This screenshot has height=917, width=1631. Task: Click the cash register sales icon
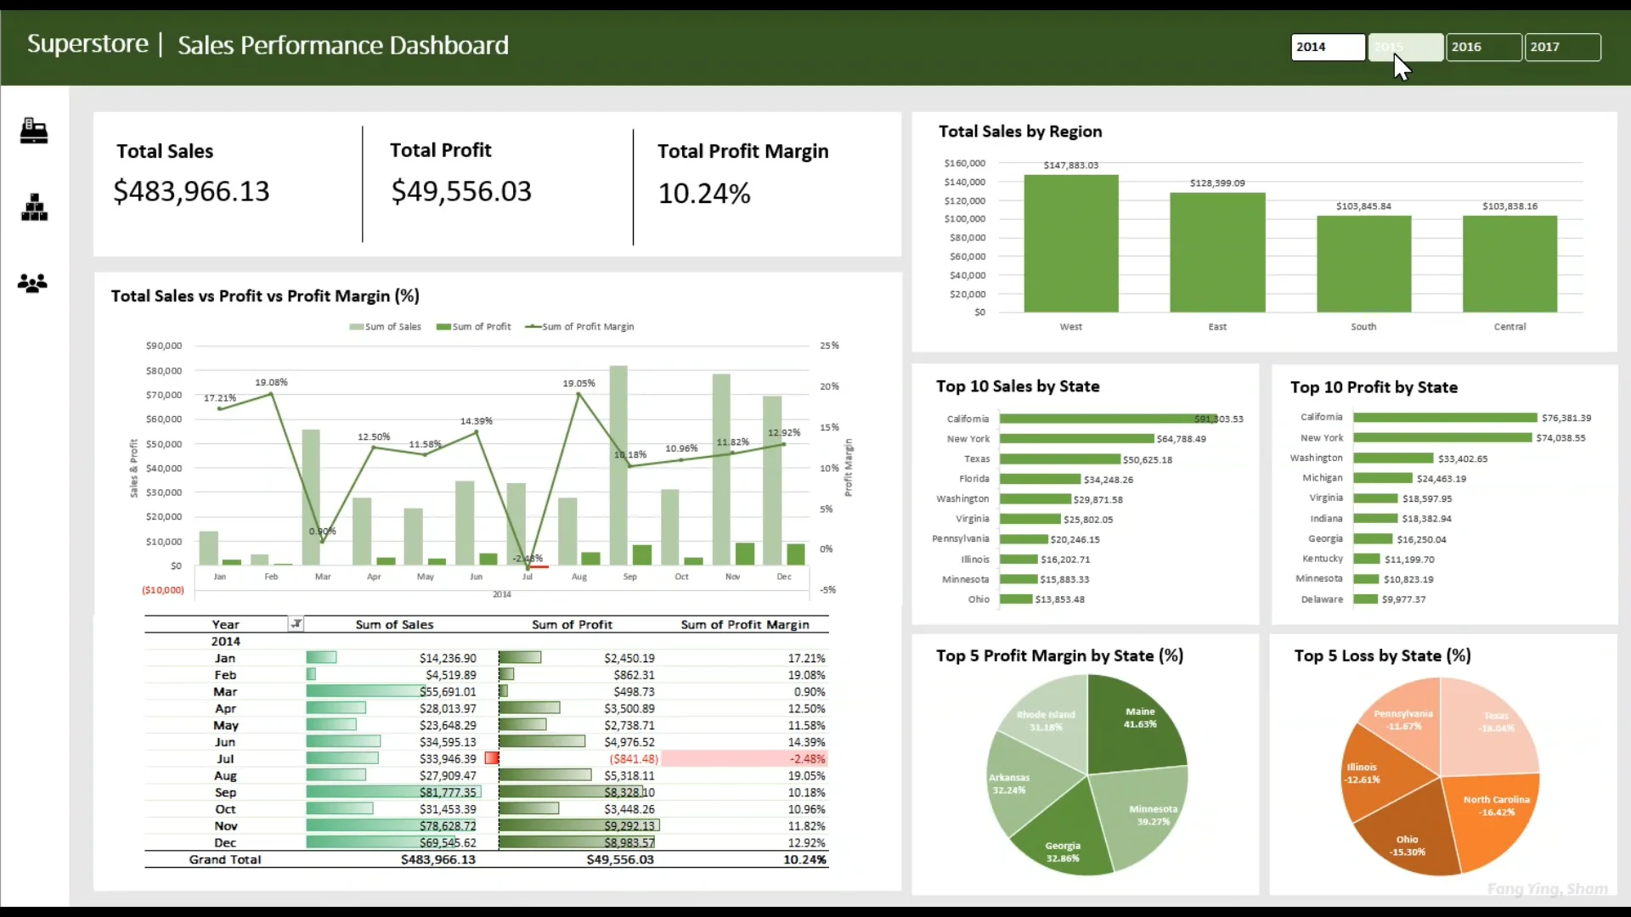tap(34, 131)
